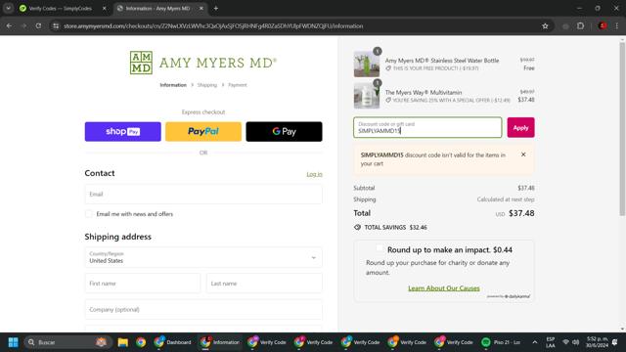Checkout with Shop Pay
626x352 pixels.
[122, 132]
